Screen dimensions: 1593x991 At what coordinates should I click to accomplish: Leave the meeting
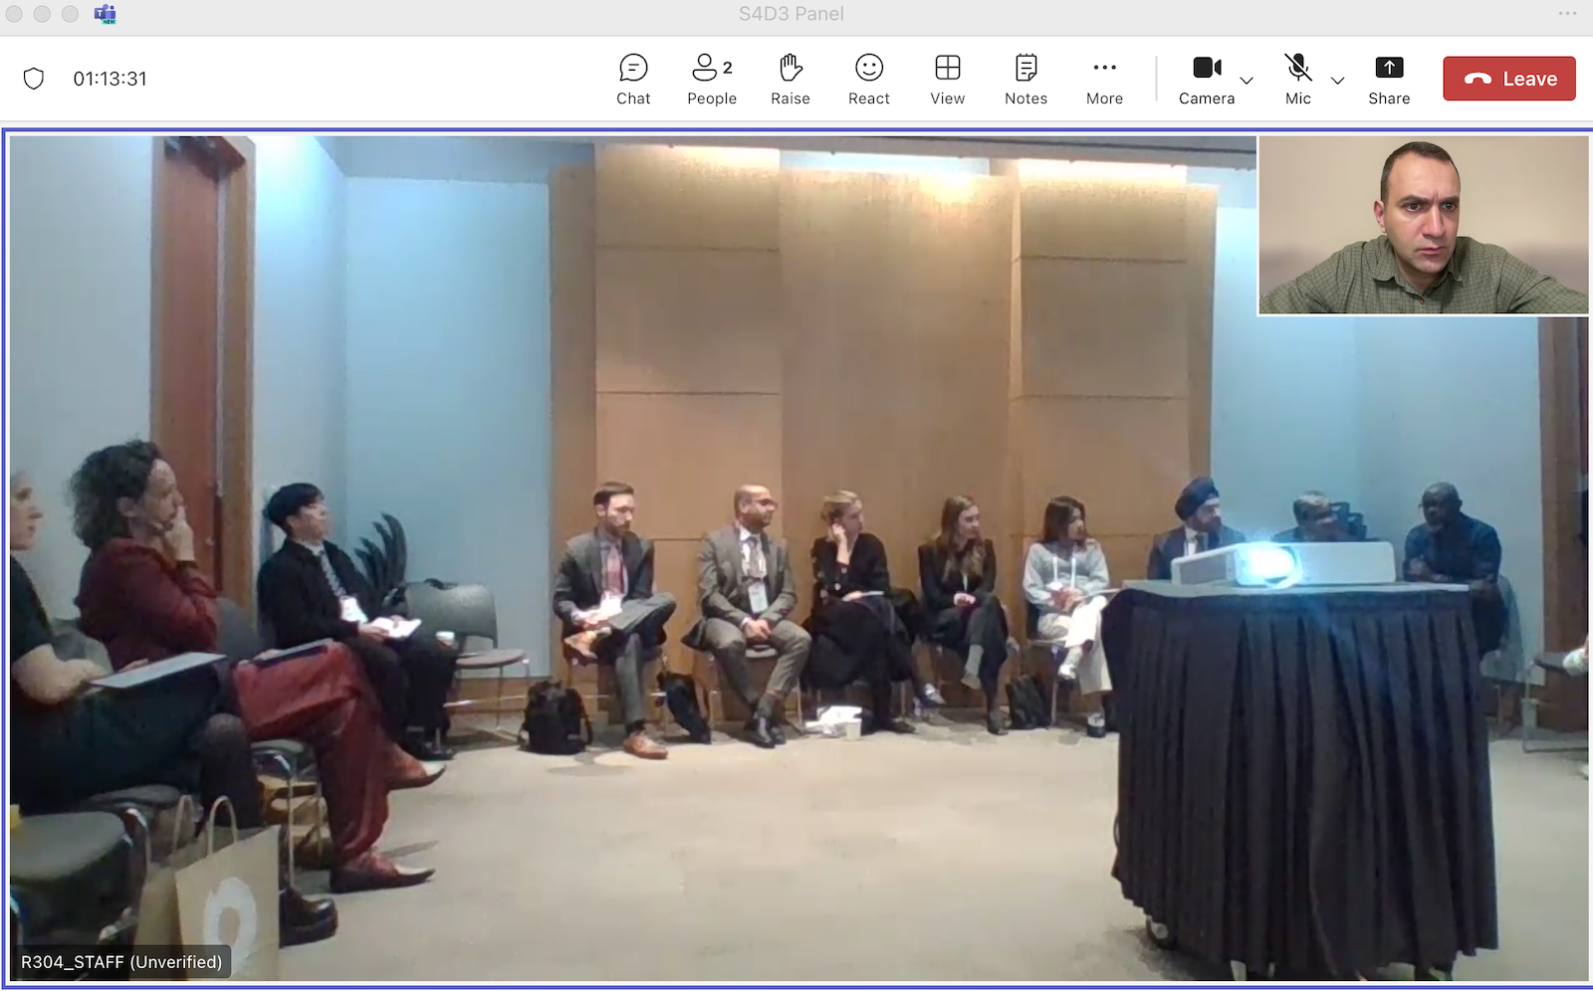point(1508,78)
